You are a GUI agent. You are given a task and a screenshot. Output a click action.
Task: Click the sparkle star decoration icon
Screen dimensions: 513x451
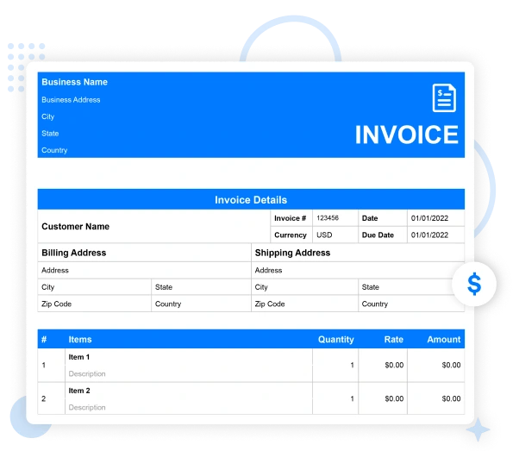[x=478, y=429]
